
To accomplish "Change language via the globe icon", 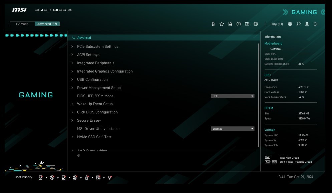I will (290, 24).
